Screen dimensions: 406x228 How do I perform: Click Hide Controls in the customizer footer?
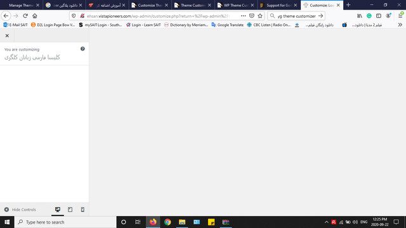[x=20, y=210]
